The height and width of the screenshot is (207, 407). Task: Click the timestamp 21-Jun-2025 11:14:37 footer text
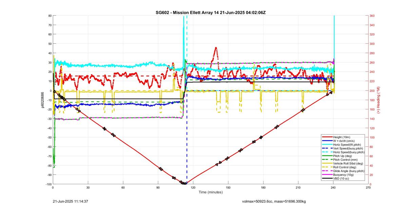point(71,201)
